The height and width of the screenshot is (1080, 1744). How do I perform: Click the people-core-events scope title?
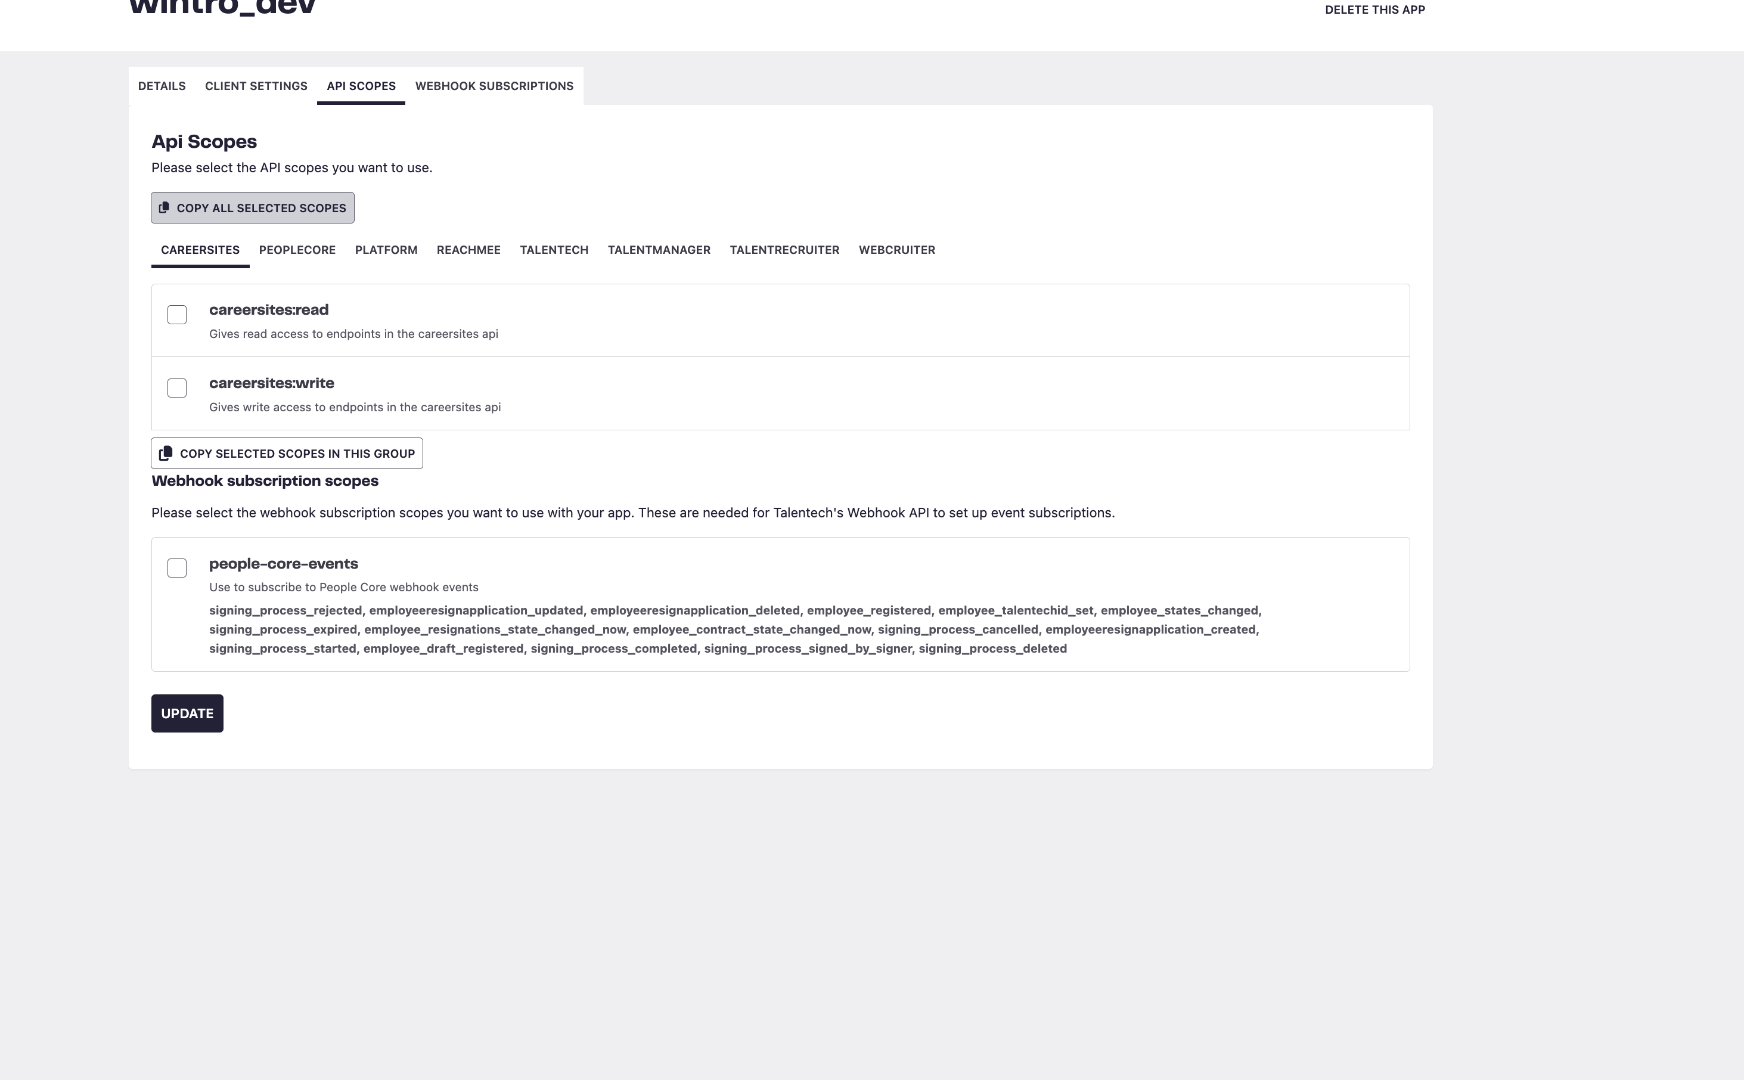[284, 564]
